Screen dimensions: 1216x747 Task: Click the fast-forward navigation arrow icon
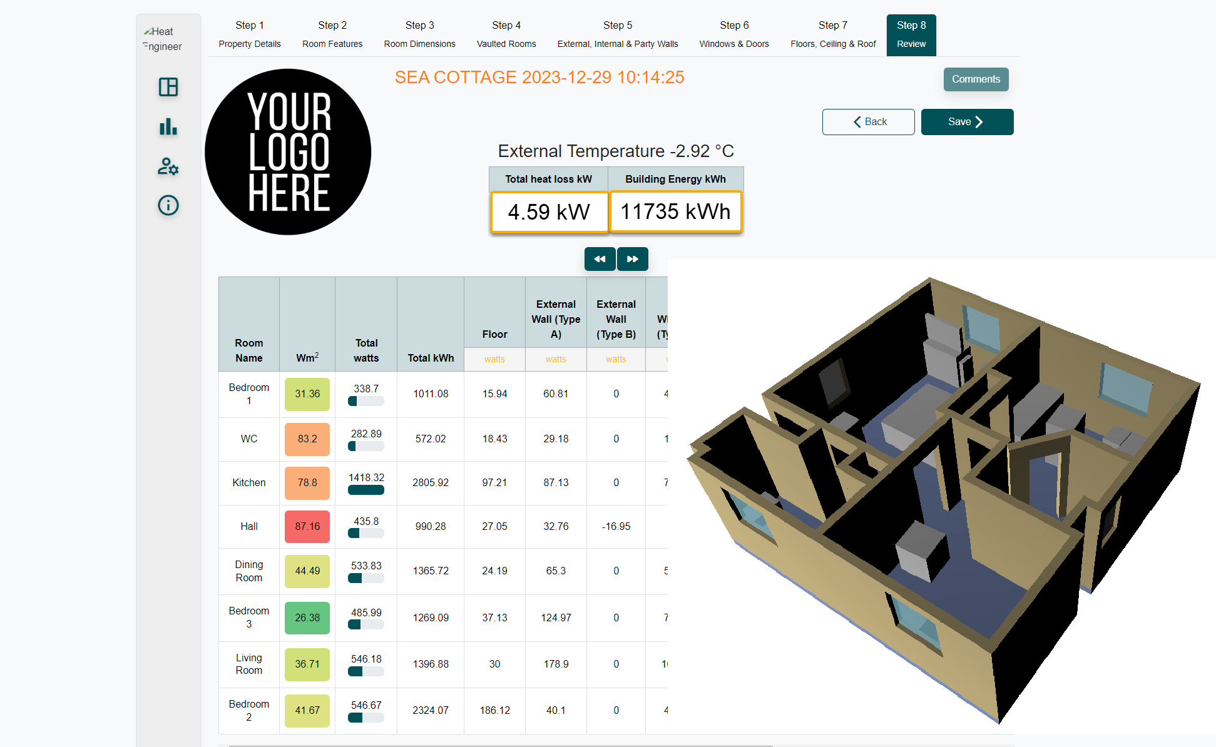pos(634,258)
